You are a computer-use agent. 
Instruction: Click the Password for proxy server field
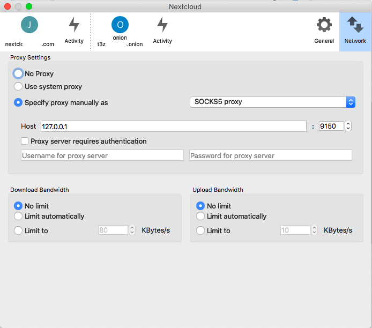pos(271,155)
